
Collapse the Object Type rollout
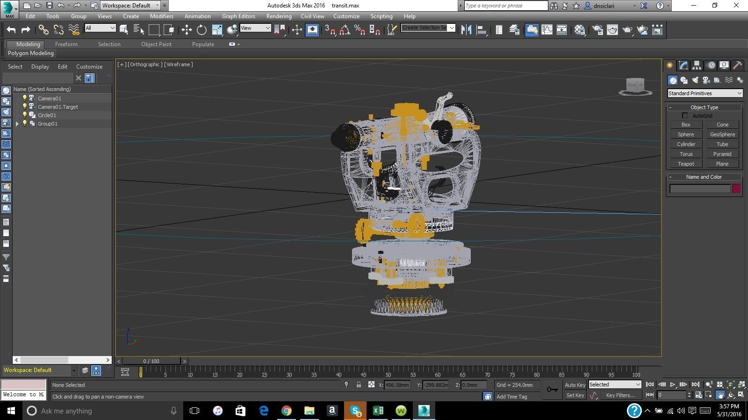tap(704, 107)
